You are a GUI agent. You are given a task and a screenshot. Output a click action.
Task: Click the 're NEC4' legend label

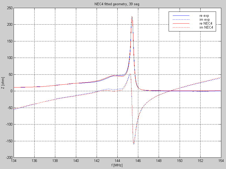(x=206, y=23)
